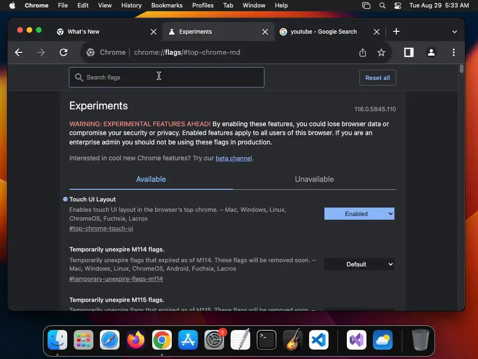
Task: Focus the Search flags field
Action: (167, 77)
